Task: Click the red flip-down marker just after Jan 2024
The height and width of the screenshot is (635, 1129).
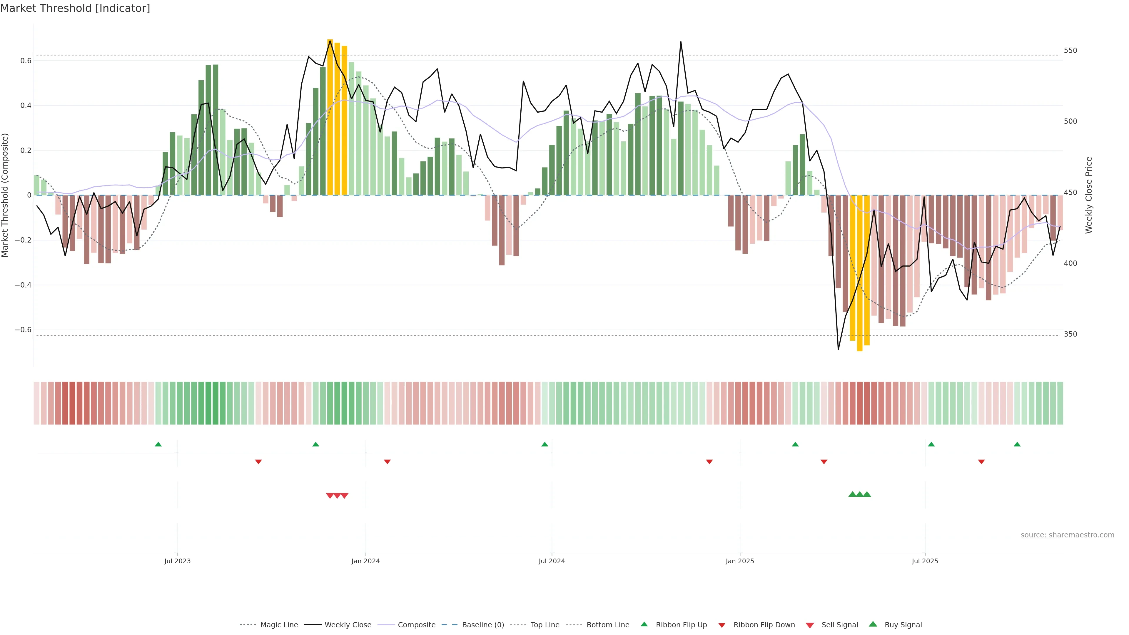Action: point(387,462)
